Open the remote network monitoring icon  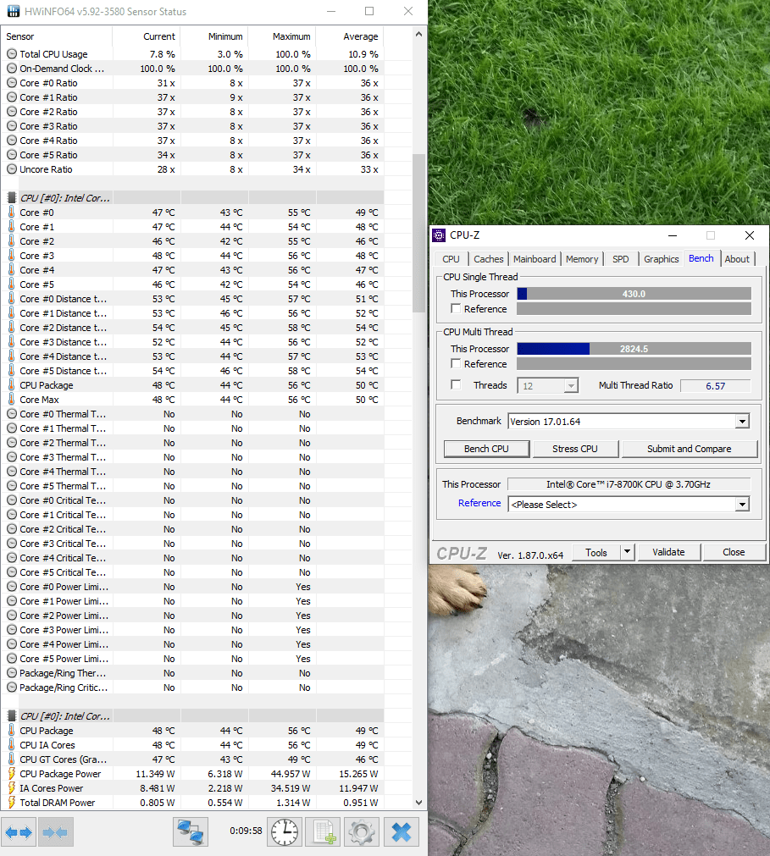tap(191, 832)
